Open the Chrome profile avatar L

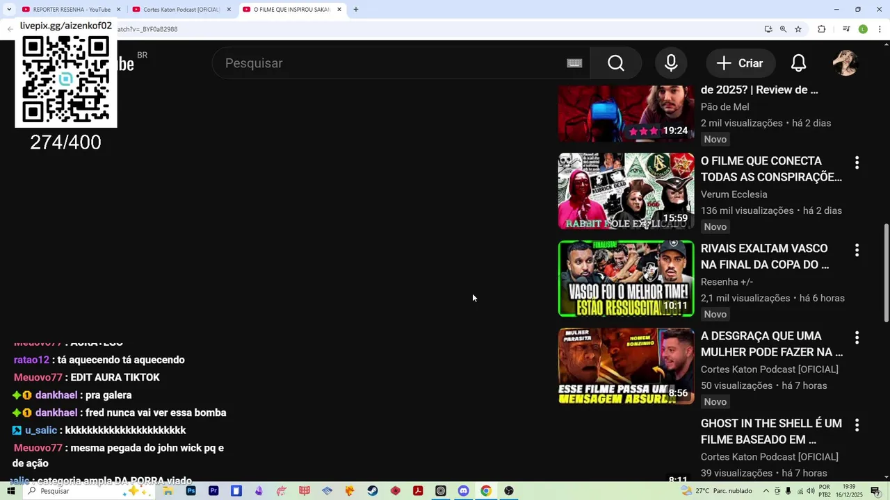pos(863,29)
